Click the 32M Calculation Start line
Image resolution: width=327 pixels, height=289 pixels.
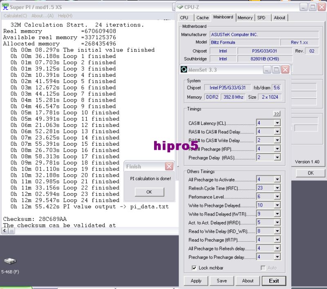tap(77, 25)
